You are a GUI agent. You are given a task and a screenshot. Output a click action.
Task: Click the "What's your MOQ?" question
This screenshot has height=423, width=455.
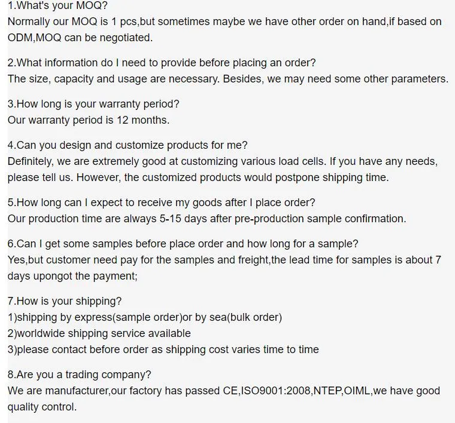(x=57, y=5)
